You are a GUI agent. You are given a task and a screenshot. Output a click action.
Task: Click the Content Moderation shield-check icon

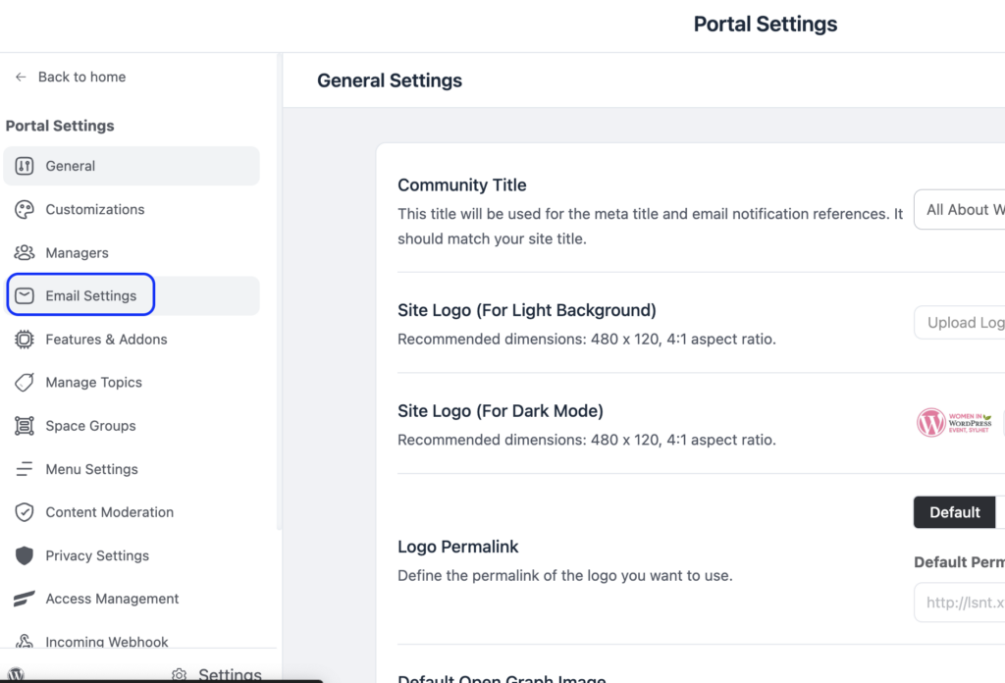click(x=25, y=512)
